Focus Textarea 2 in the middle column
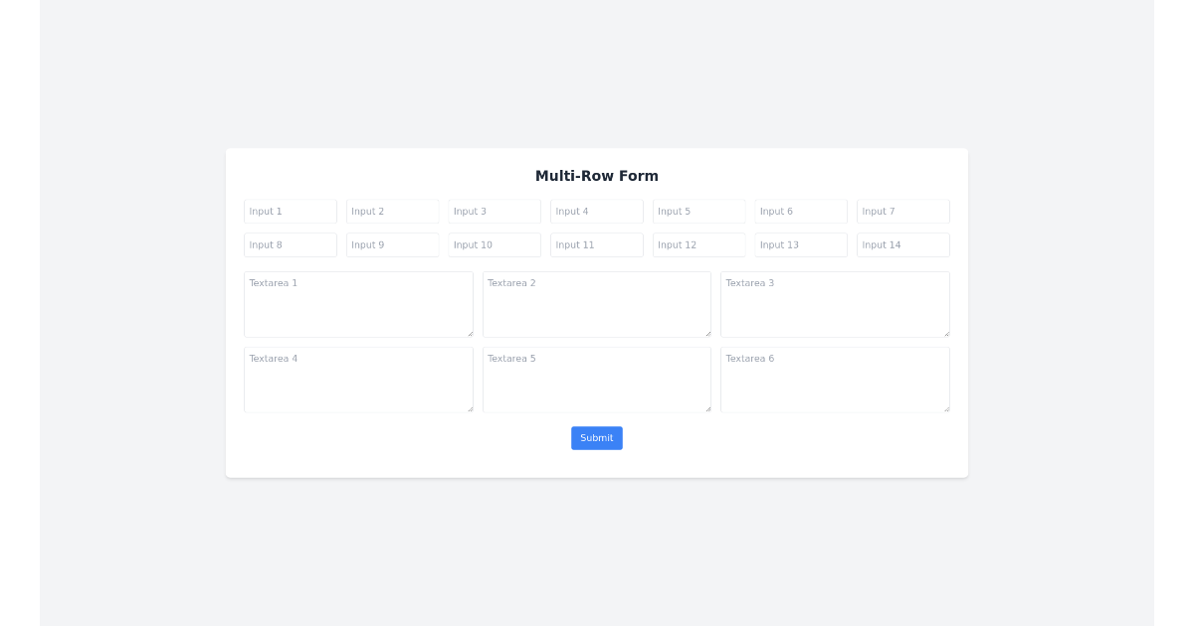The image size is (1194, 626). coord(596,303)
